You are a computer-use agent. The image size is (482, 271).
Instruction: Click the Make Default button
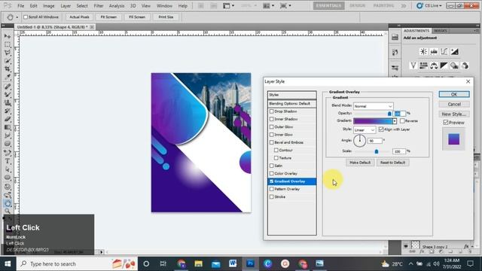coord(360,163)
